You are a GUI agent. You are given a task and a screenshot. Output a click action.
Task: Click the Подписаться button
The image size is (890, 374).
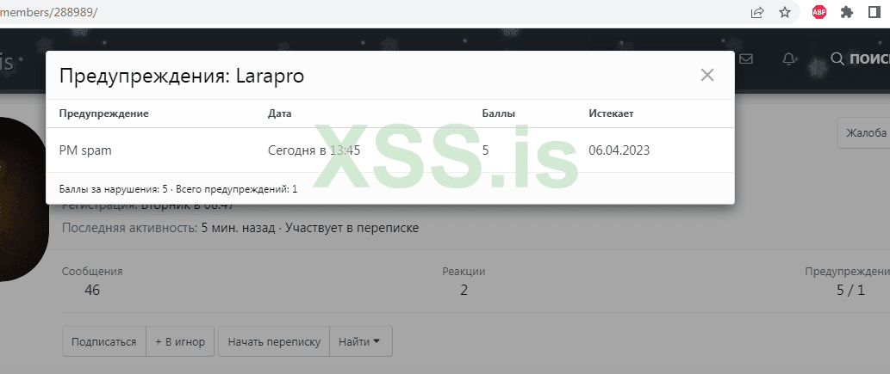point(104,341)
